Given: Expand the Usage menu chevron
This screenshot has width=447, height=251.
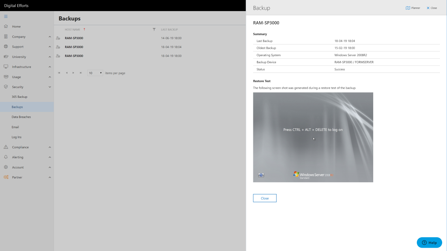Looking at the screenshot, I should click(x=50, y=77).
